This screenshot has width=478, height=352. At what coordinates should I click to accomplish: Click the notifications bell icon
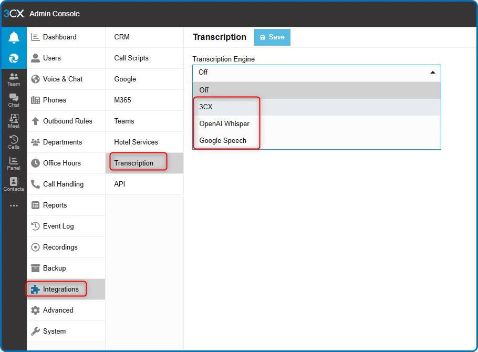[x=14, y=37]
